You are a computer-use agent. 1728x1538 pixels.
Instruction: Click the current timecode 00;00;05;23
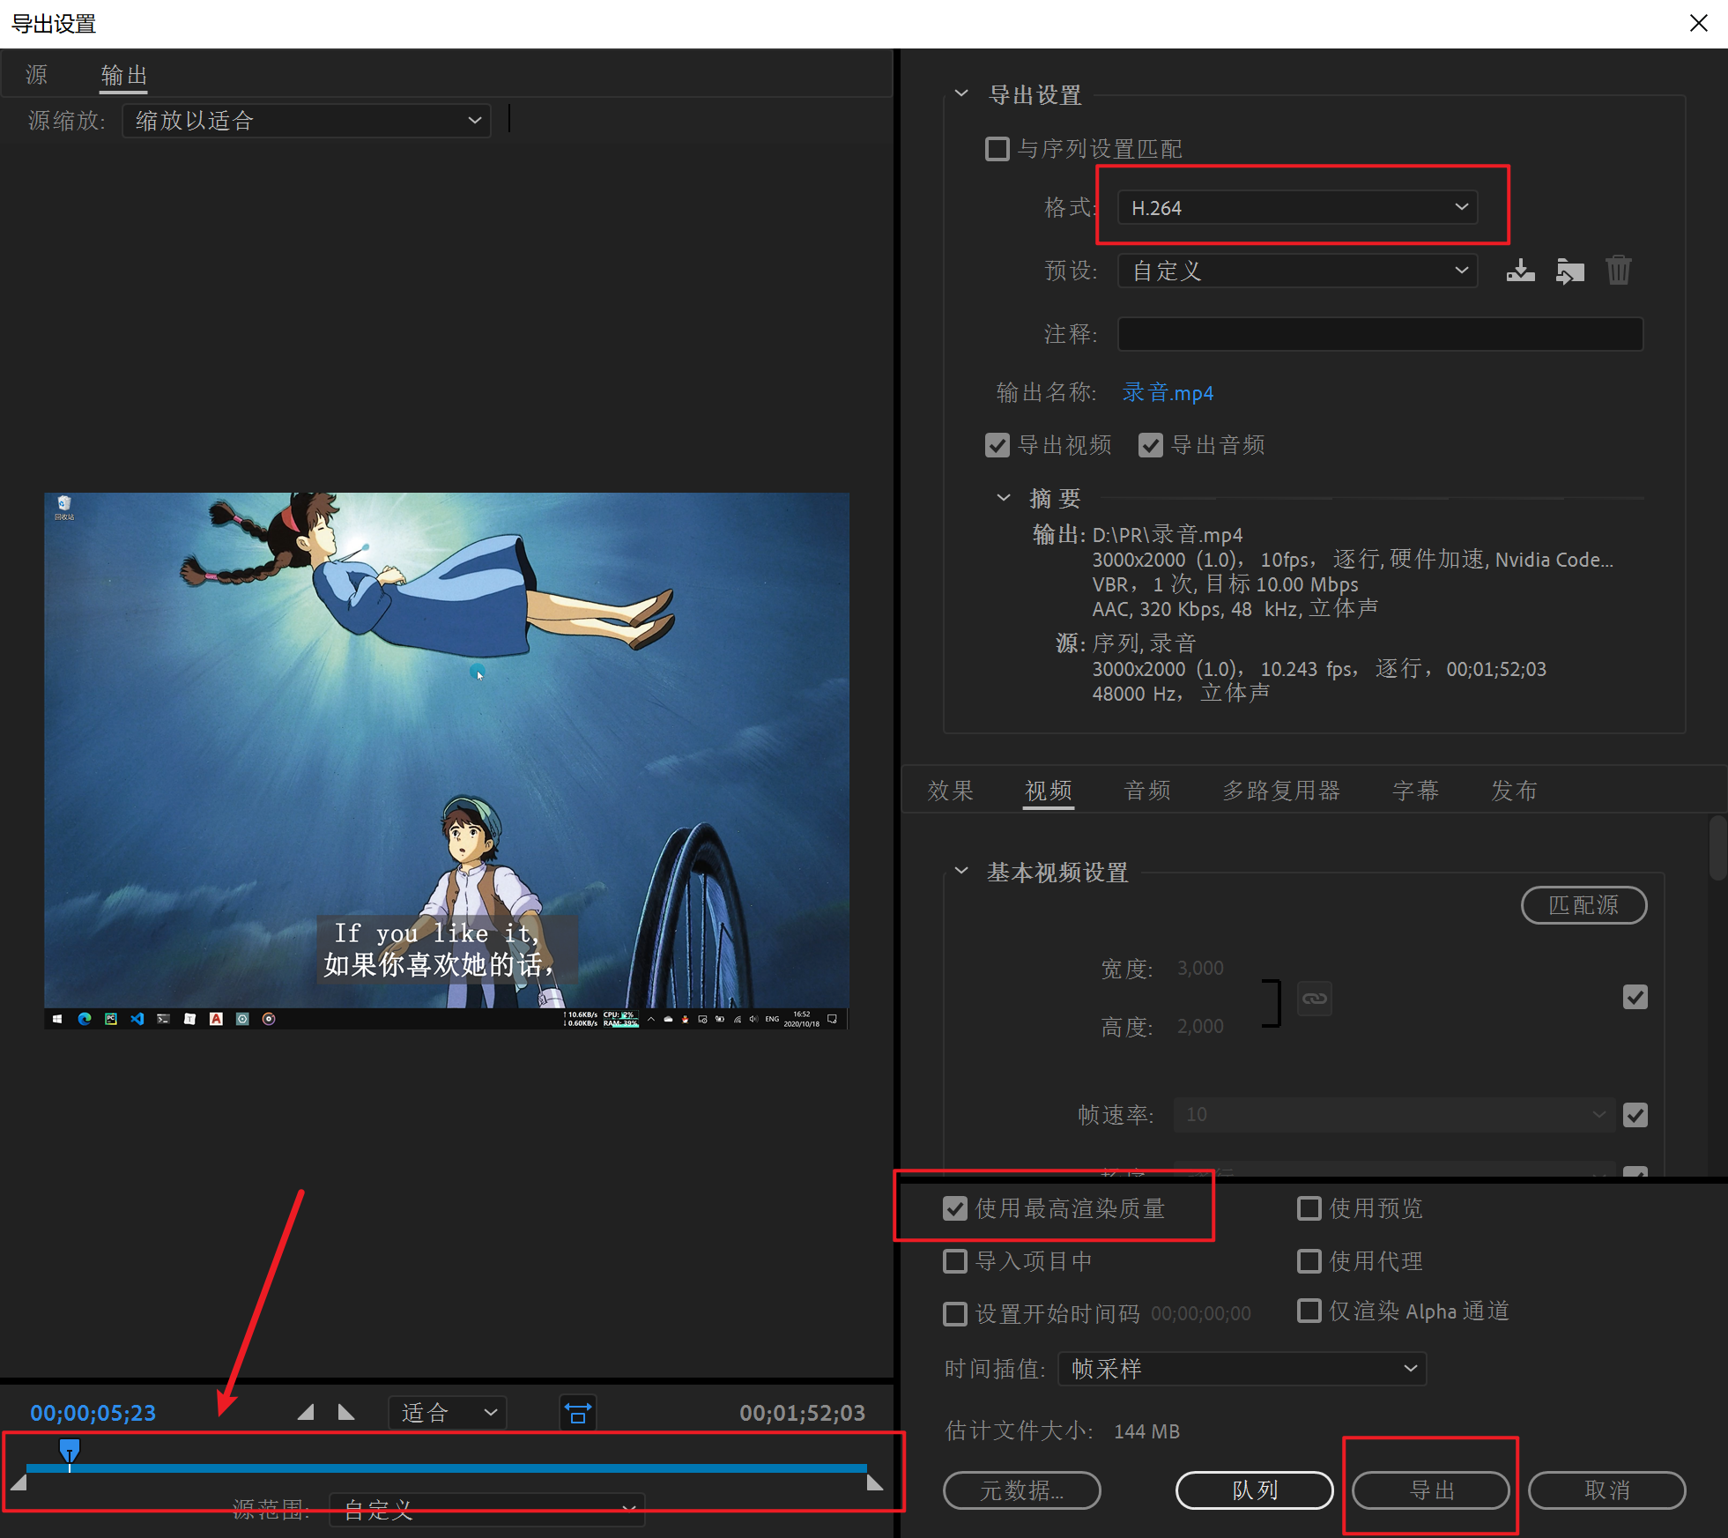(x=93, y=1413)
